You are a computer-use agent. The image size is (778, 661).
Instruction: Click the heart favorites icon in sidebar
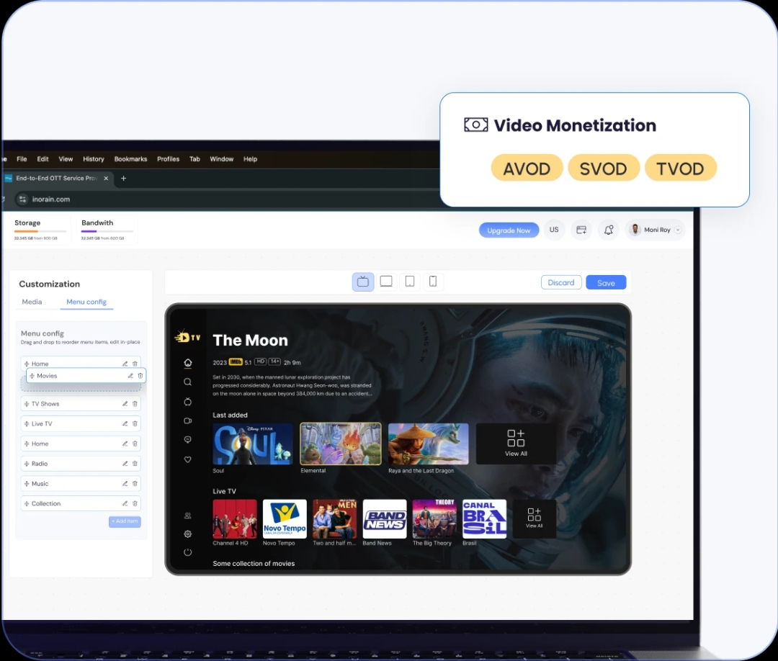(188, 459)
